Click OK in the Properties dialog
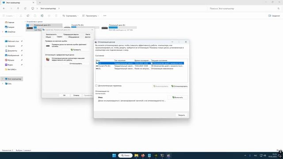Image resolution: width=283 pixels, height=159 pixels. (x=64, y=95)
